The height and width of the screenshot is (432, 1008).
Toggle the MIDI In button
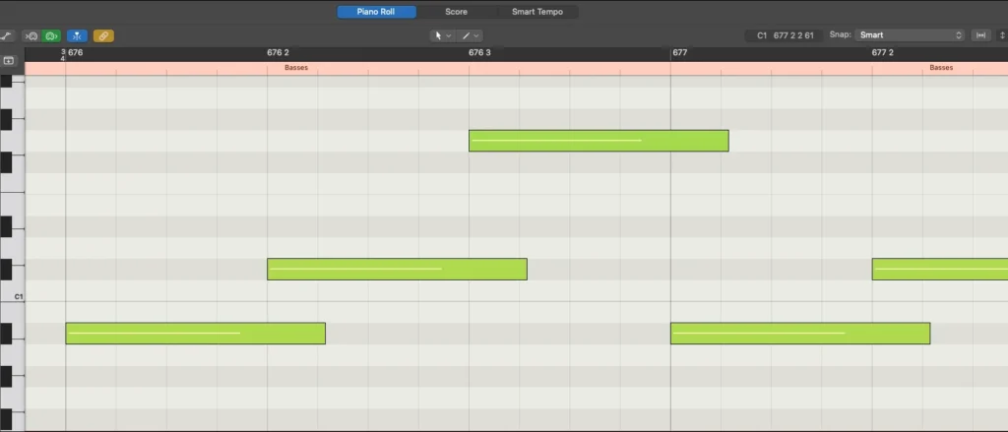(31, 36)
